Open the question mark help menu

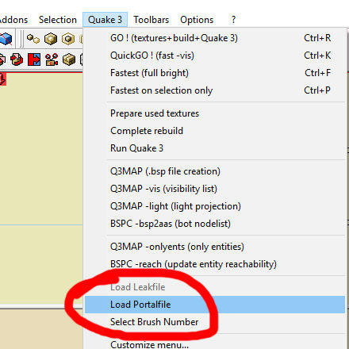[x=233, y=20]
